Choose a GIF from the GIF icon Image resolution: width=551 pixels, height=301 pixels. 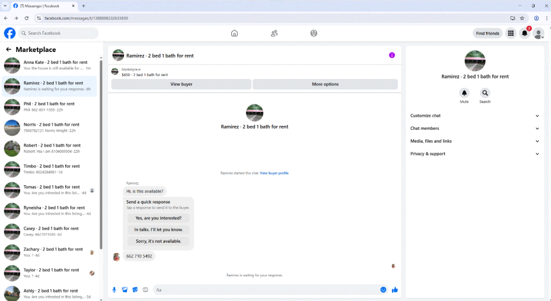[x=145, y=290]
